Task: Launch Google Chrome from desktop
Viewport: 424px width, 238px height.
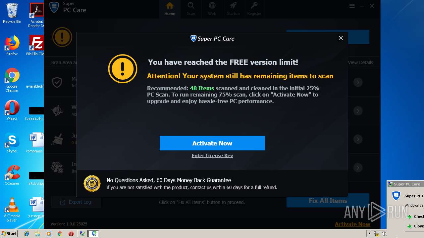Action: click(12, 80)
